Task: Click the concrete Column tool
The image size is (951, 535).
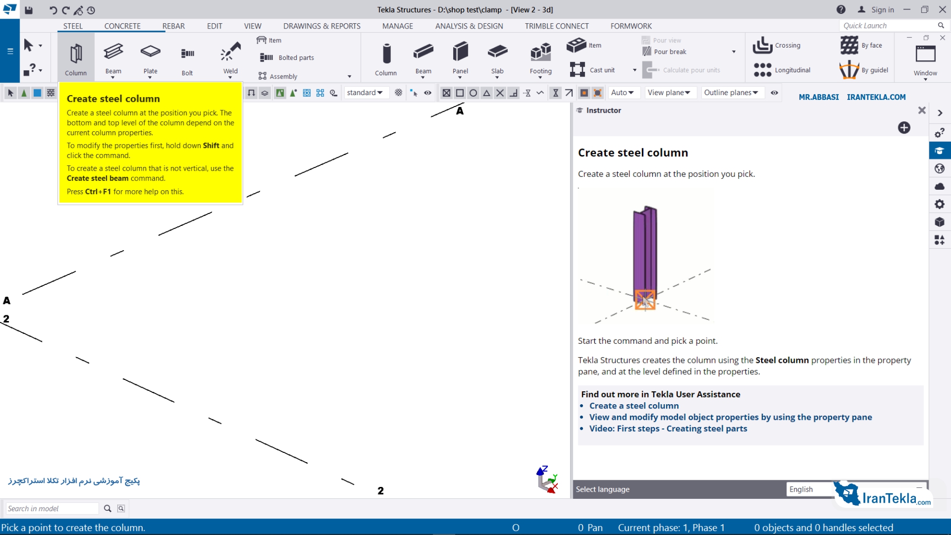Action: 386,58
